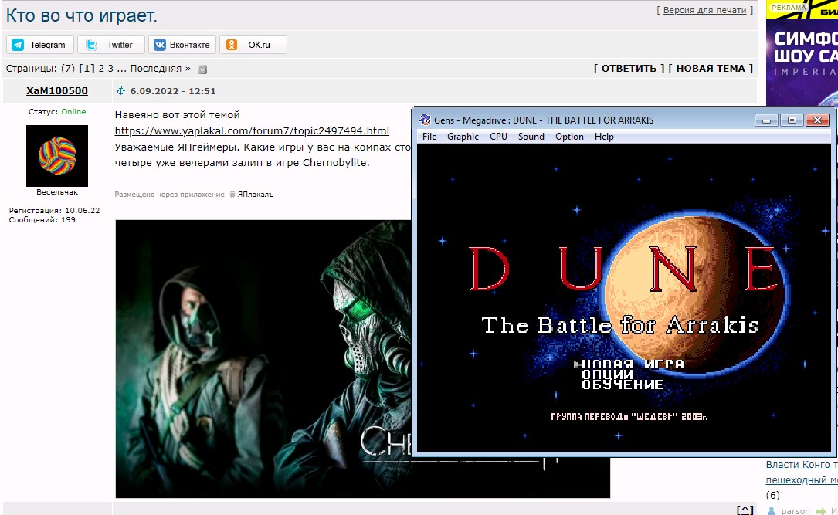This screenshot has height=515, width=838.
Task: Open Option menu in Gens window
Action: click(569, 136)
